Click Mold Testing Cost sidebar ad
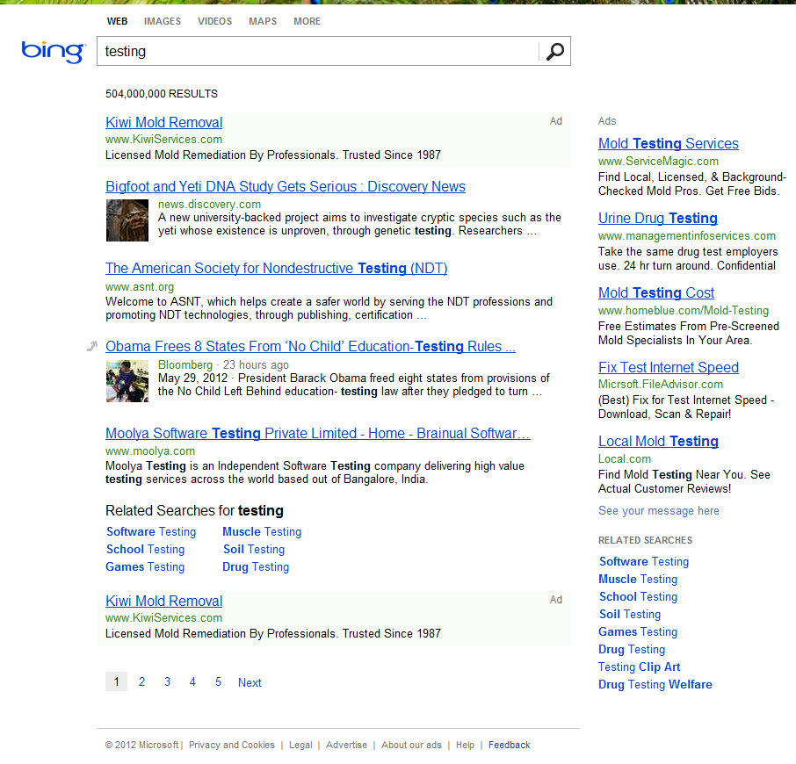The image size is (796, 764). coord(656,292)
